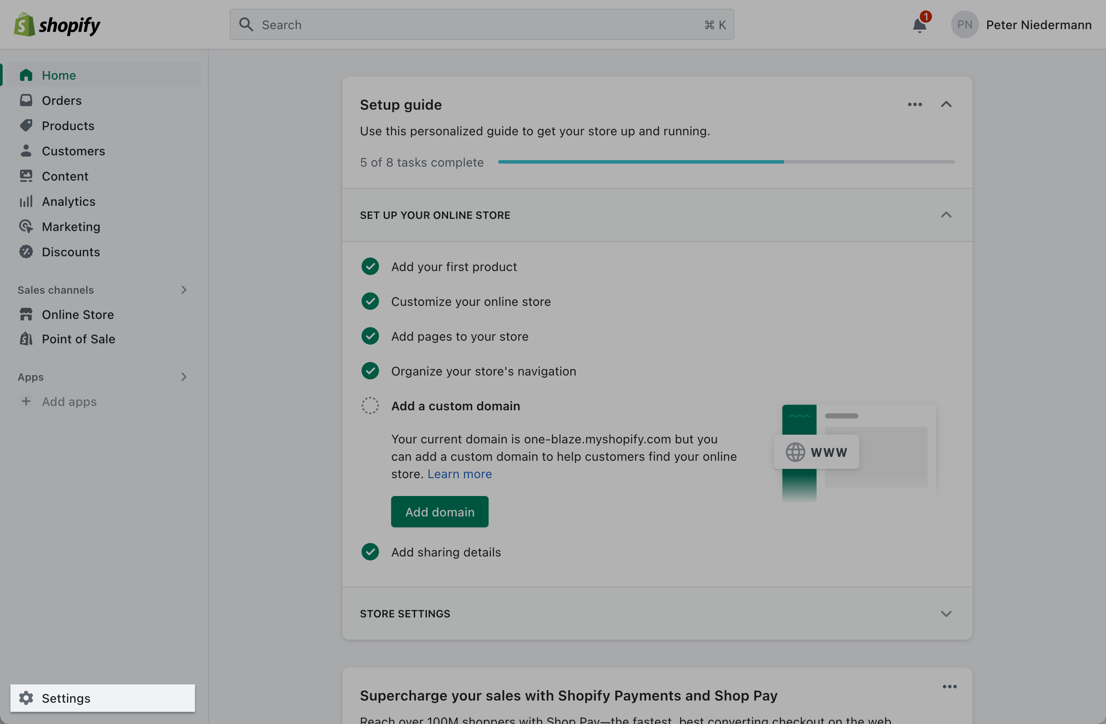Click the tasks complete progress bar
The image size is (1106, 724).
coord(726,162)
